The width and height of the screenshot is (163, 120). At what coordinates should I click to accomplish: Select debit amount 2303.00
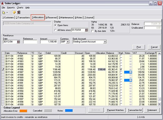tap(56, 75)
